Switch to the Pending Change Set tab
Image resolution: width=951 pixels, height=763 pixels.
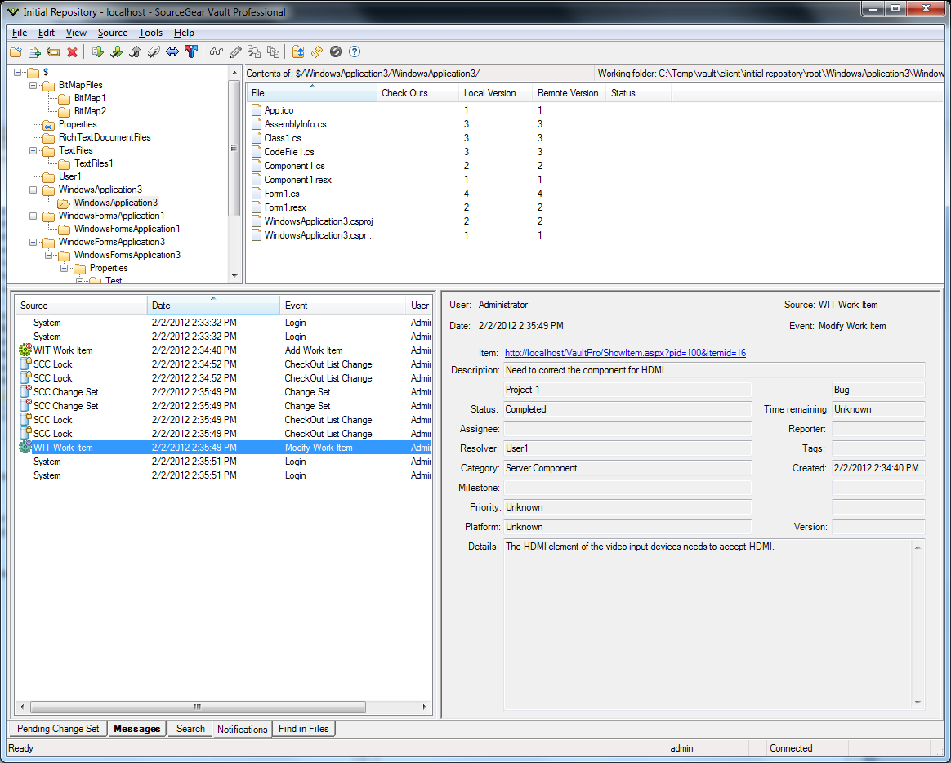pyautogui.click(x=58, y=729)
